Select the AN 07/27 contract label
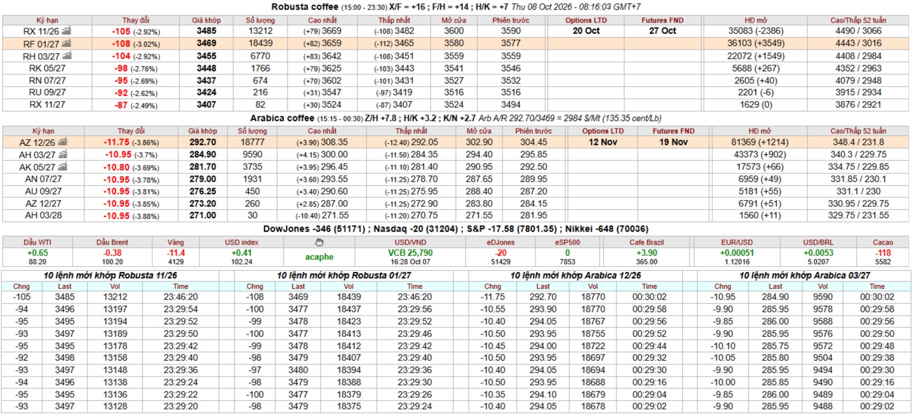912x414 pixels. click(43, 179)
